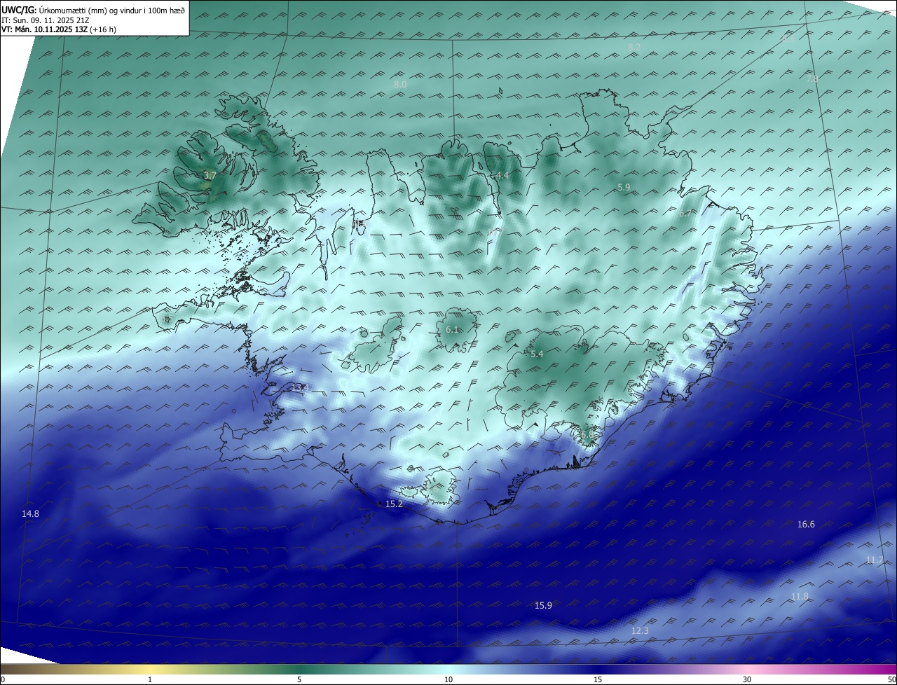Click the 6.7 value label
897x685 pixels.
tap(685, 214)
